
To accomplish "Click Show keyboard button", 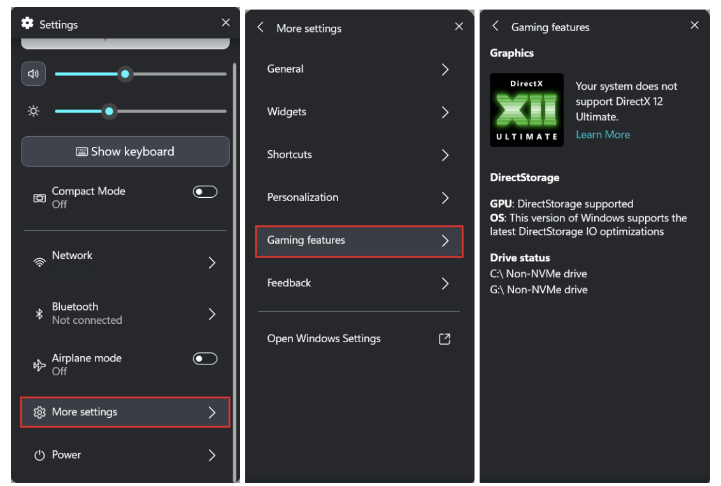I will 125,151.
